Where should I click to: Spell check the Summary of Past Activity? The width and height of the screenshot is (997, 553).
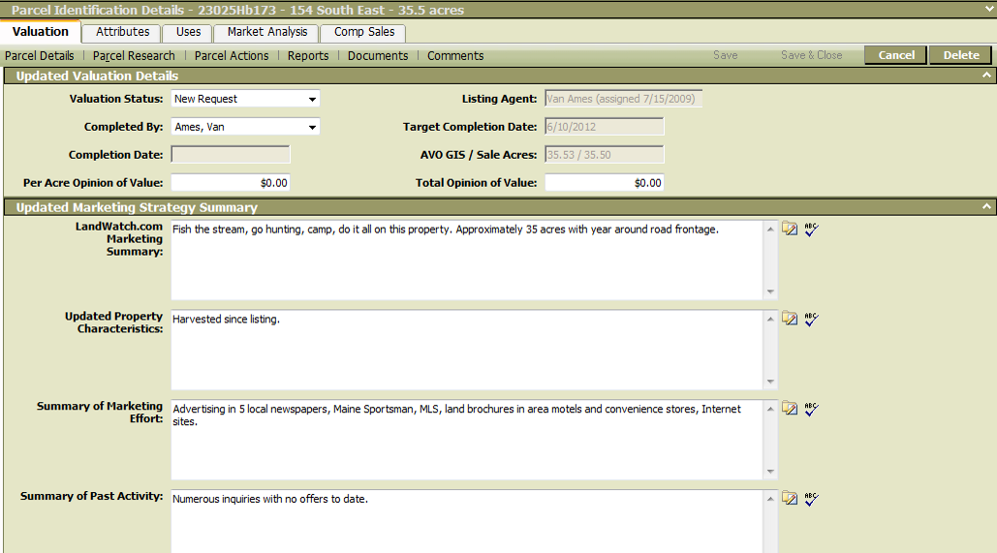tap(811, 499)
